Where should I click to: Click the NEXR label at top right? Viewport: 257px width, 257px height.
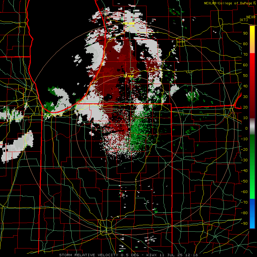click(x=251, y=17)
